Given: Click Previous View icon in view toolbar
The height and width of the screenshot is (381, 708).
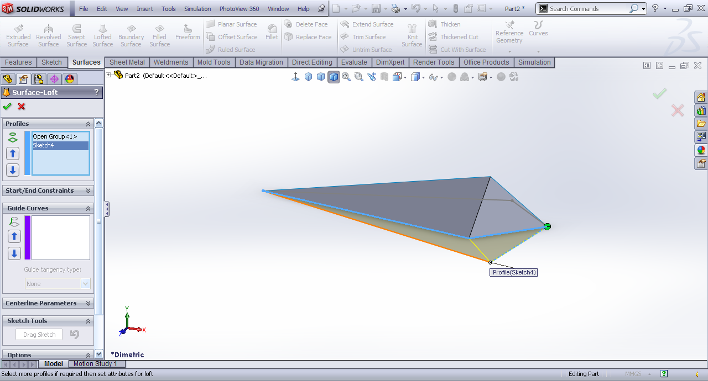Looking at the screenshot, I should pyautogui.click(x=372, y=77).
